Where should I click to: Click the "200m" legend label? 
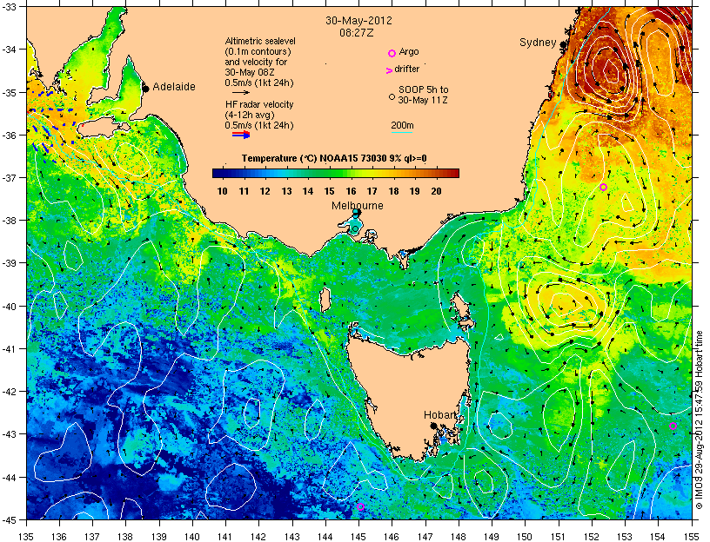[x=402, y=125]
